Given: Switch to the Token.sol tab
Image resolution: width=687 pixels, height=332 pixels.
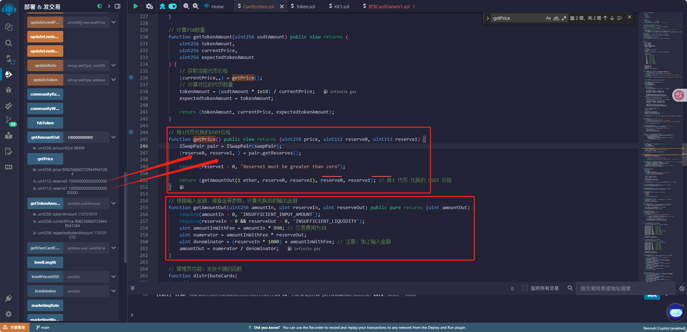Looking at the screenshot, I should tap(303, 6).
